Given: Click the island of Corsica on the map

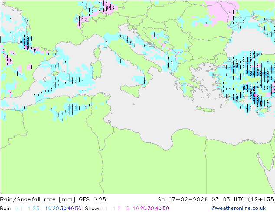Looking at the screenshot, I should pyautogui.click(x=97, y=52).
